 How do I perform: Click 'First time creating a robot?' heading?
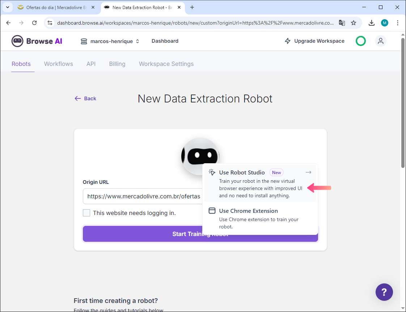pos(116,301)
